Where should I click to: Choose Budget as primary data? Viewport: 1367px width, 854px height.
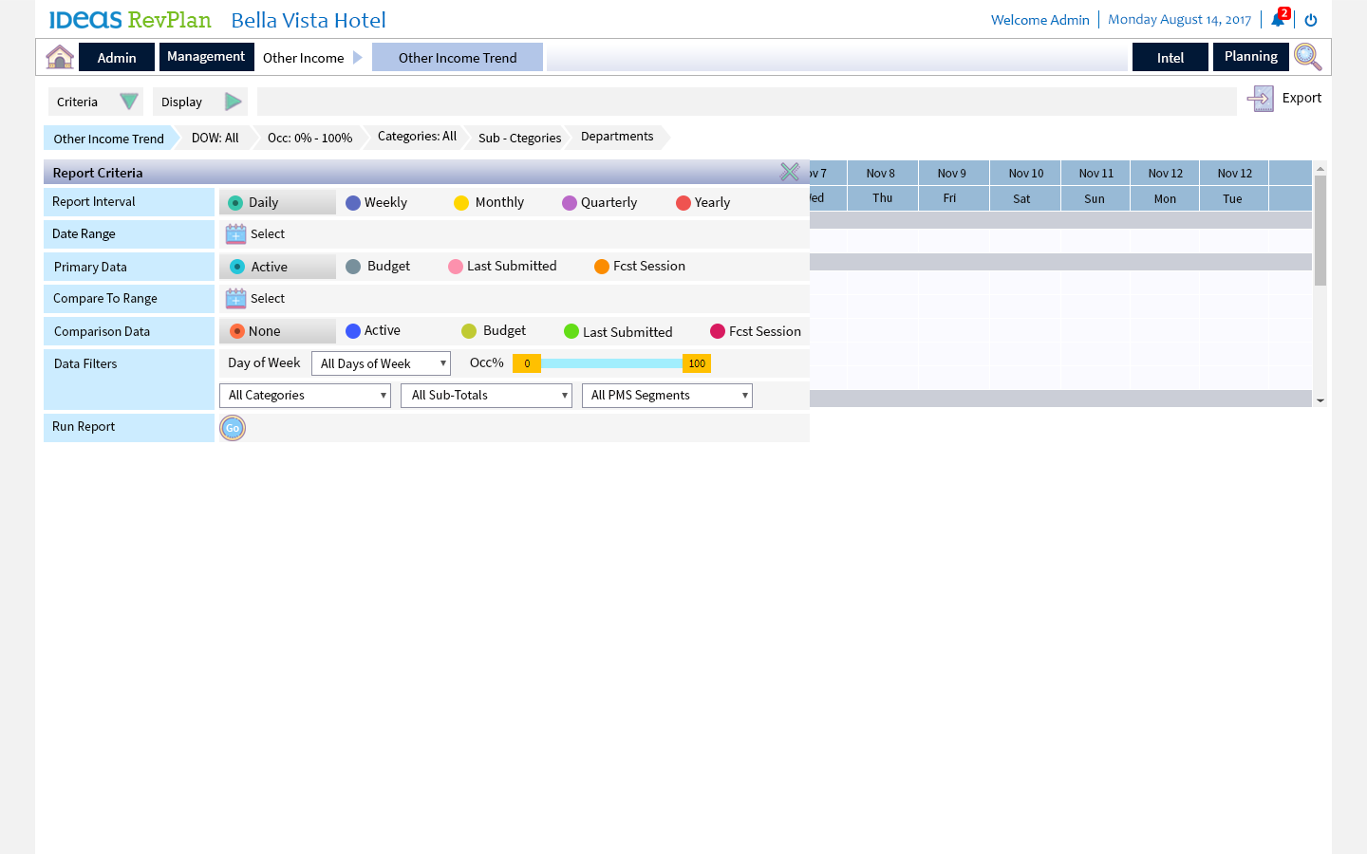point(353,267)
